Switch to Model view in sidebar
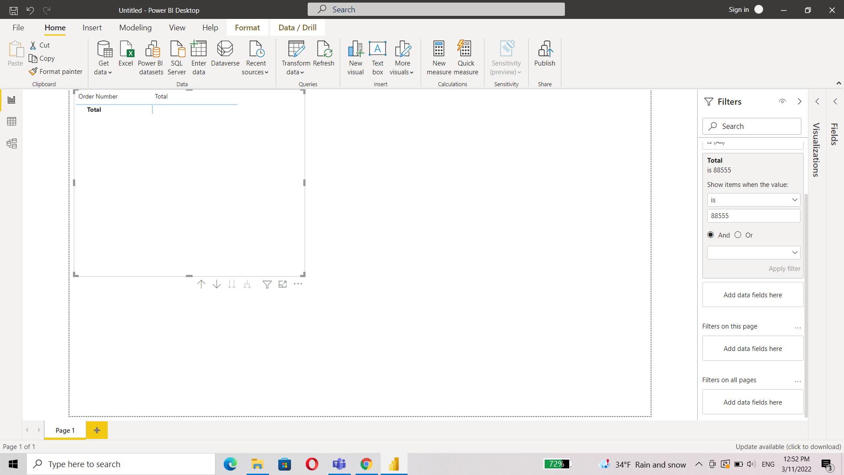 tap(12, 143)
